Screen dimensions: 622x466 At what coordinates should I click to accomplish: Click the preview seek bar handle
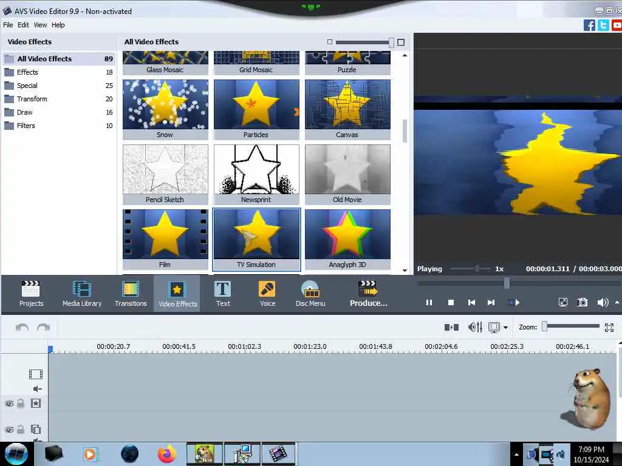507,283
